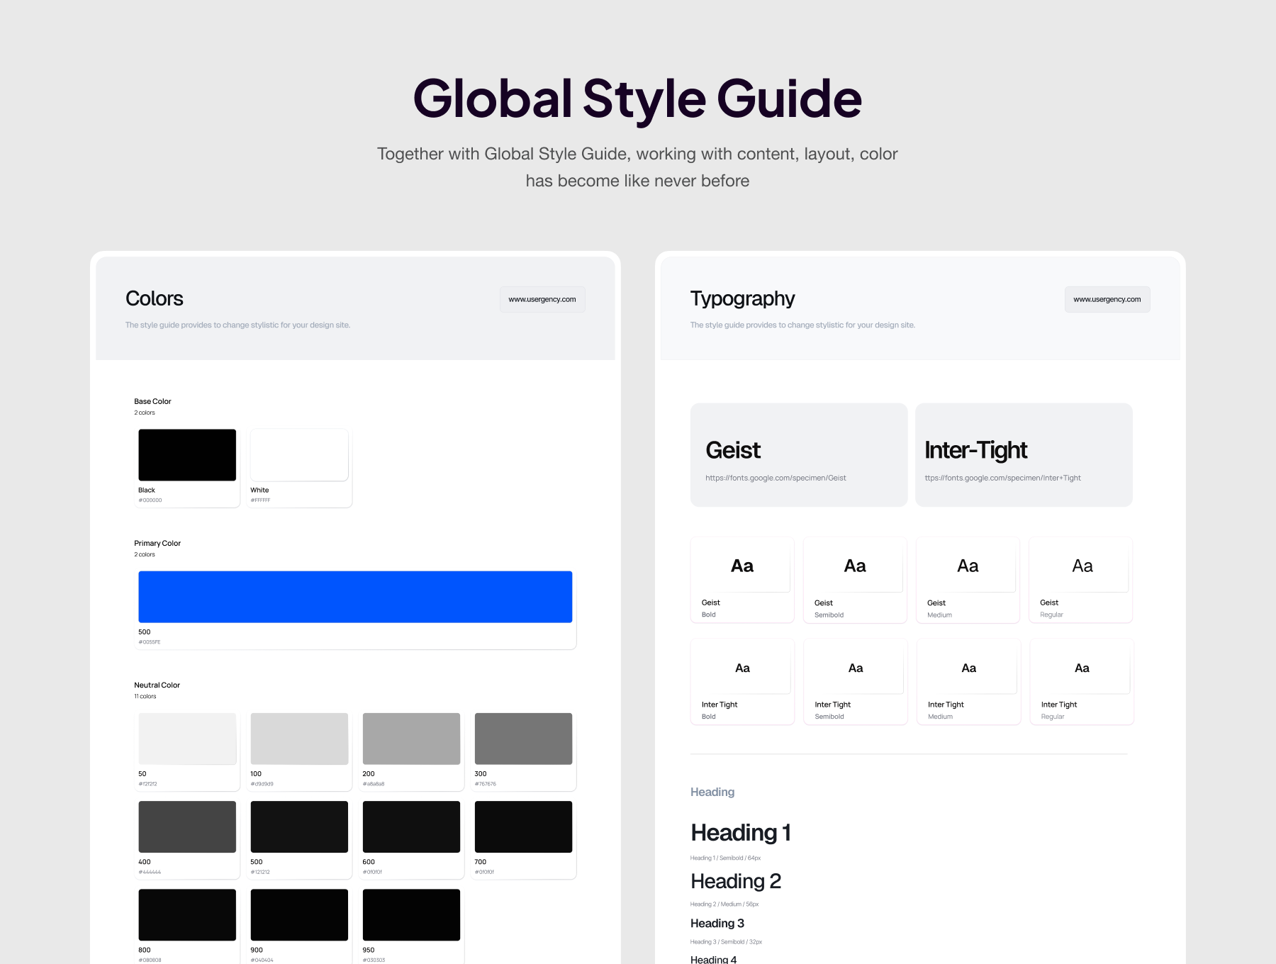
Task: Select the White base color swatch
Action: pyautogui.click(x=299, y=455)
